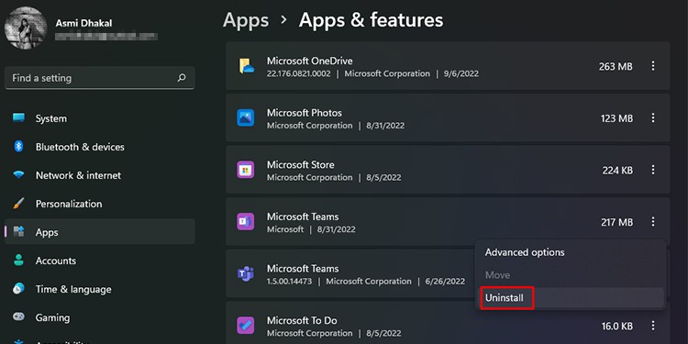Click the Microsoft Photos app icon
The width and height of the screenshot is (688, 344).
[246, 118]
